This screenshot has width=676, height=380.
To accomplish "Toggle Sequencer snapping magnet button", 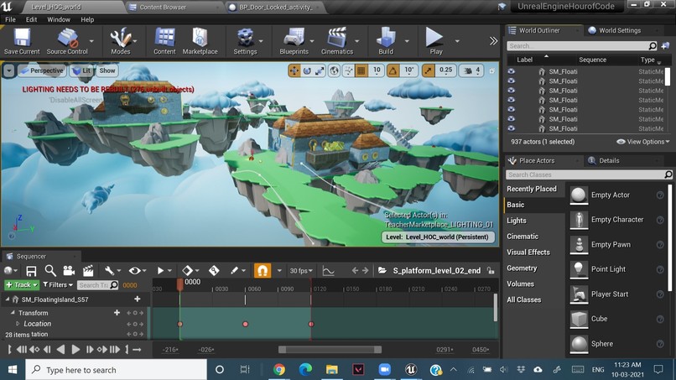I will [x=263, y=270].
